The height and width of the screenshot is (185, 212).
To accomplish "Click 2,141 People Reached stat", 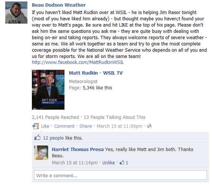I will 55,117.
